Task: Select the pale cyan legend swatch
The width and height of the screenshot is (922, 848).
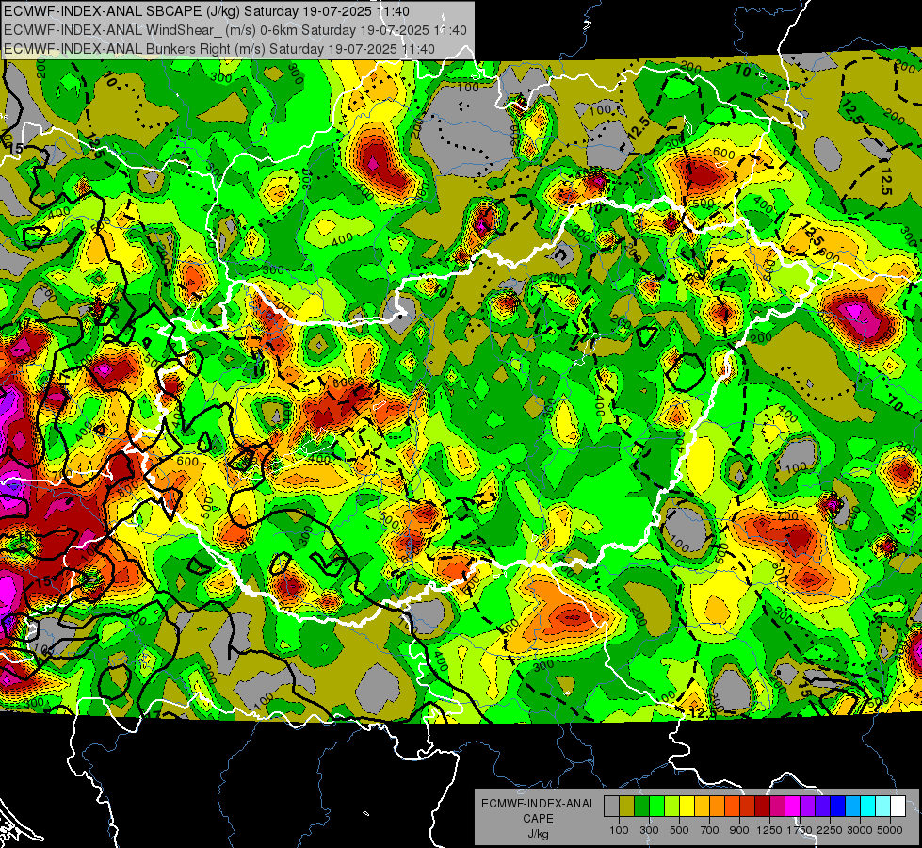Action: pyautogui.click(x=883, y=807)
